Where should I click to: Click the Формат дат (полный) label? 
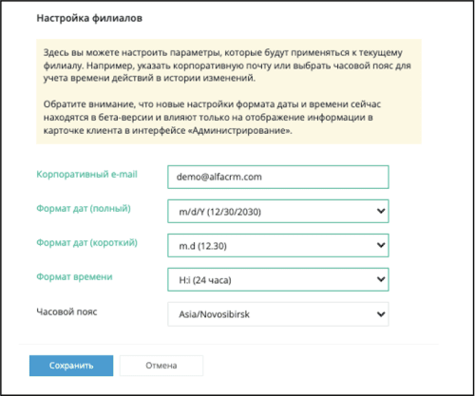point(84,209)
